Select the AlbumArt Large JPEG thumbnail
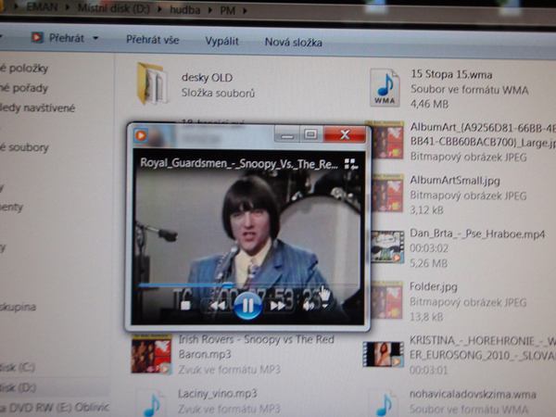The width and height of the screenshot is (556, 417). tap(387, 141)
